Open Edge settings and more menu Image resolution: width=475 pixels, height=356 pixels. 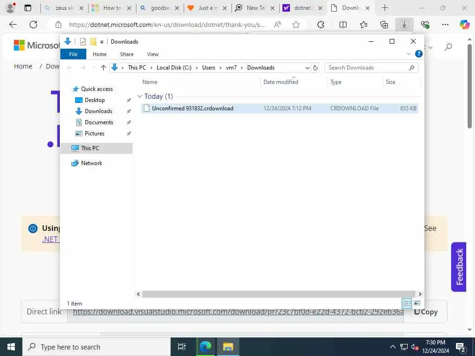445,25
